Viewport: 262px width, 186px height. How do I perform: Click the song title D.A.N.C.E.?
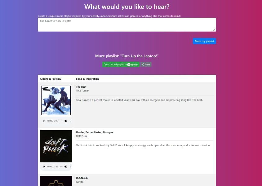[x=82, y=178]
